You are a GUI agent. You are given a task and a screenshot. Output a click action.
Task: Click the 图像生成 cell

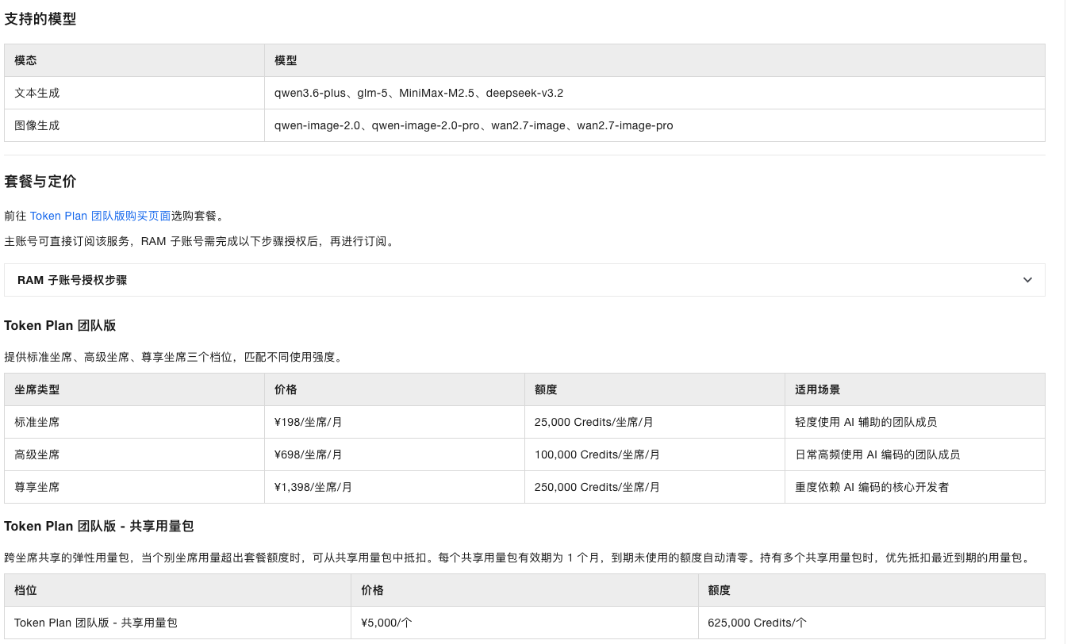[x=134, y=125]
